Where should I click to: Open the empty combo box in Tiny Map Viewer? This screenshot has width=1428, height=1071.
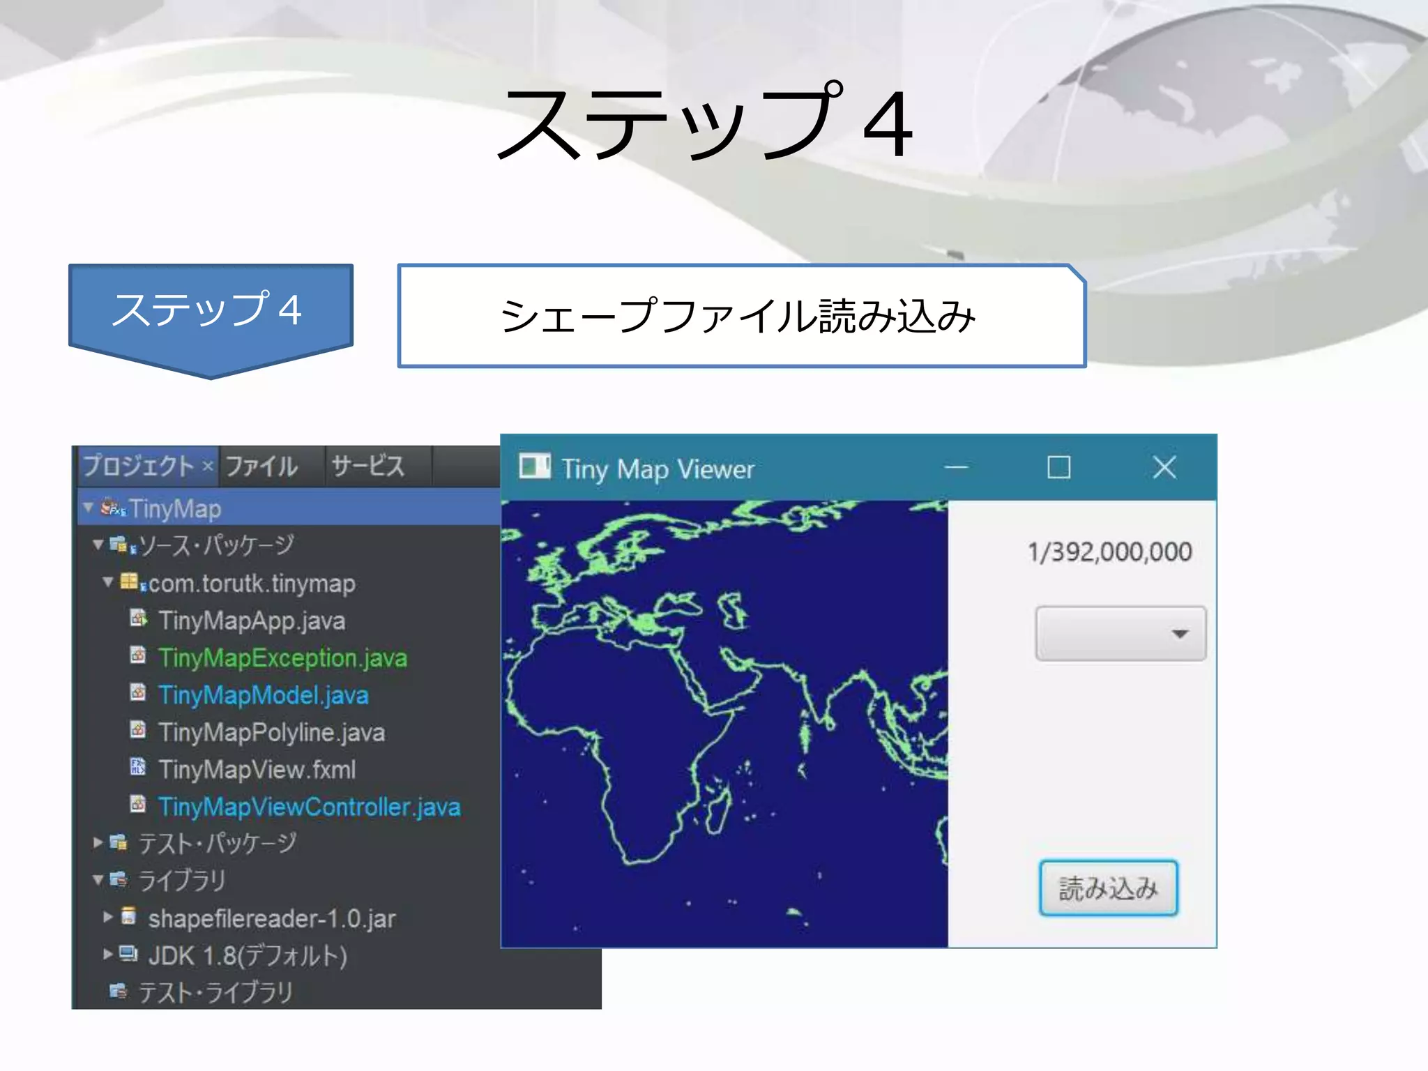point(1121,633)
